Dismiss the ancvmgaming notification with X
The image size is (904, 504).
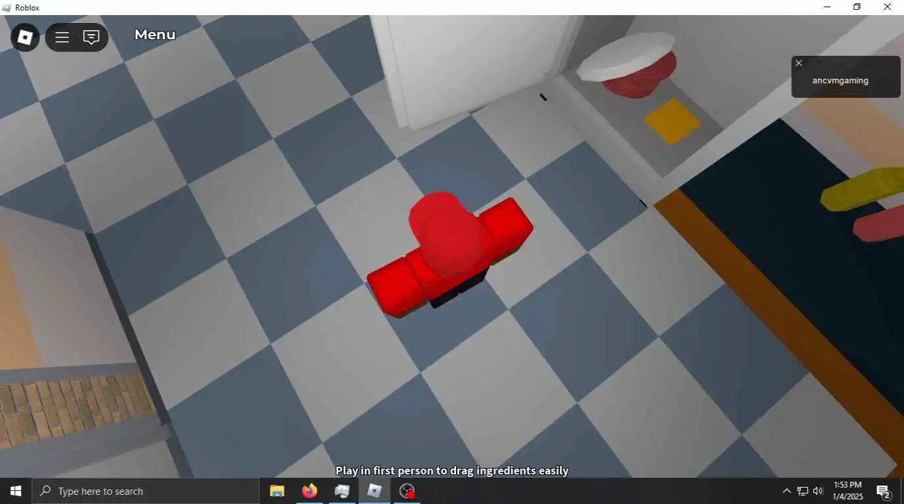[799, 63]
